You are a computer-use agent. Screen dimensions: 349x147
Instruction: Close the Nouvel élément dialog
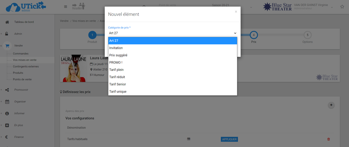pyautogui.click(x=236, y=12)
